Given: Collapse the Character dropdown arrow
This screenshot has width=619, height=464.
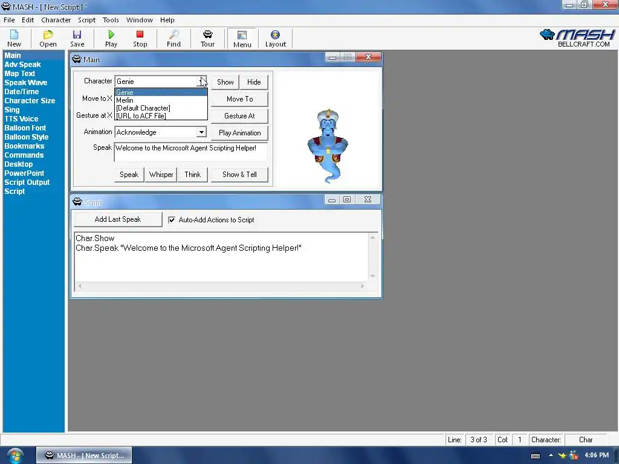Looking at the screenshot, I should click(x=202, y=82).
